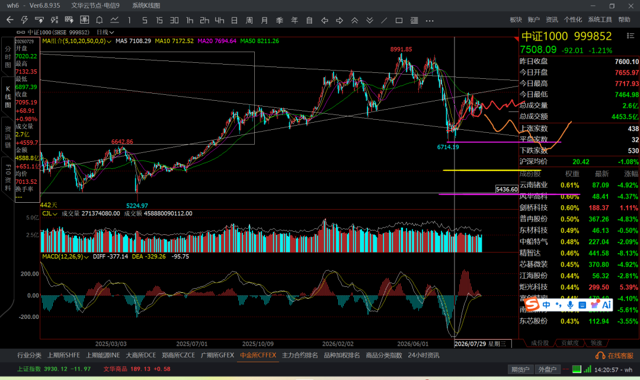Expand the 日线 period dropdown
The height and width of the screenshot is (380, 640).
coord(105,32)
